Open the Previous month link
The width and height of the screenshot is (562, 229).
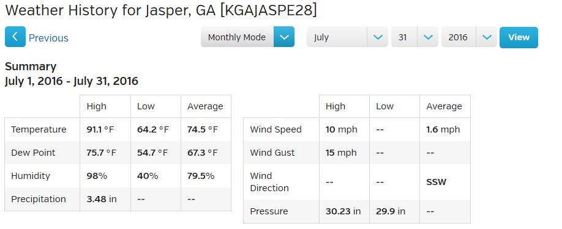pyautogui.click(x=48, y=38)
